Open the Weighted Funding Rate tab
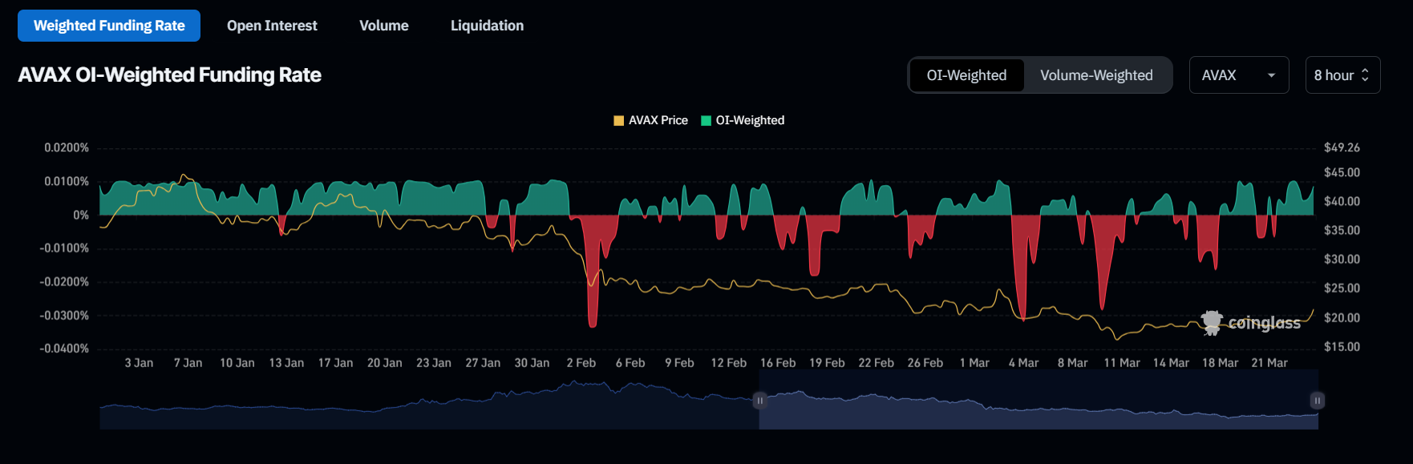Viewport: 1413px width, 464px height. point(109,26)
